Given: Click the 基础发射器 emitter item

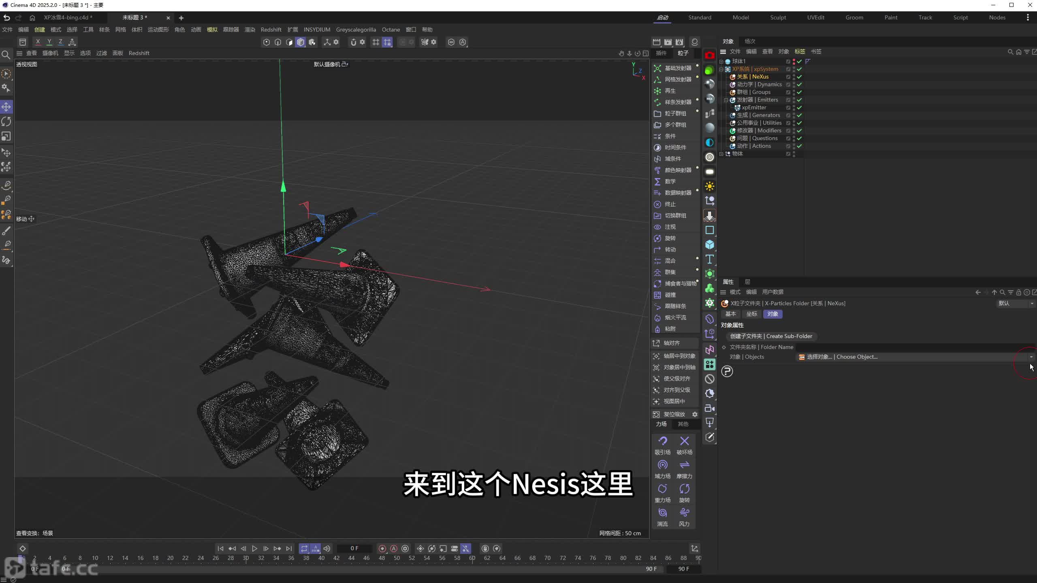Looking at the screenshot, I should 675,68.
